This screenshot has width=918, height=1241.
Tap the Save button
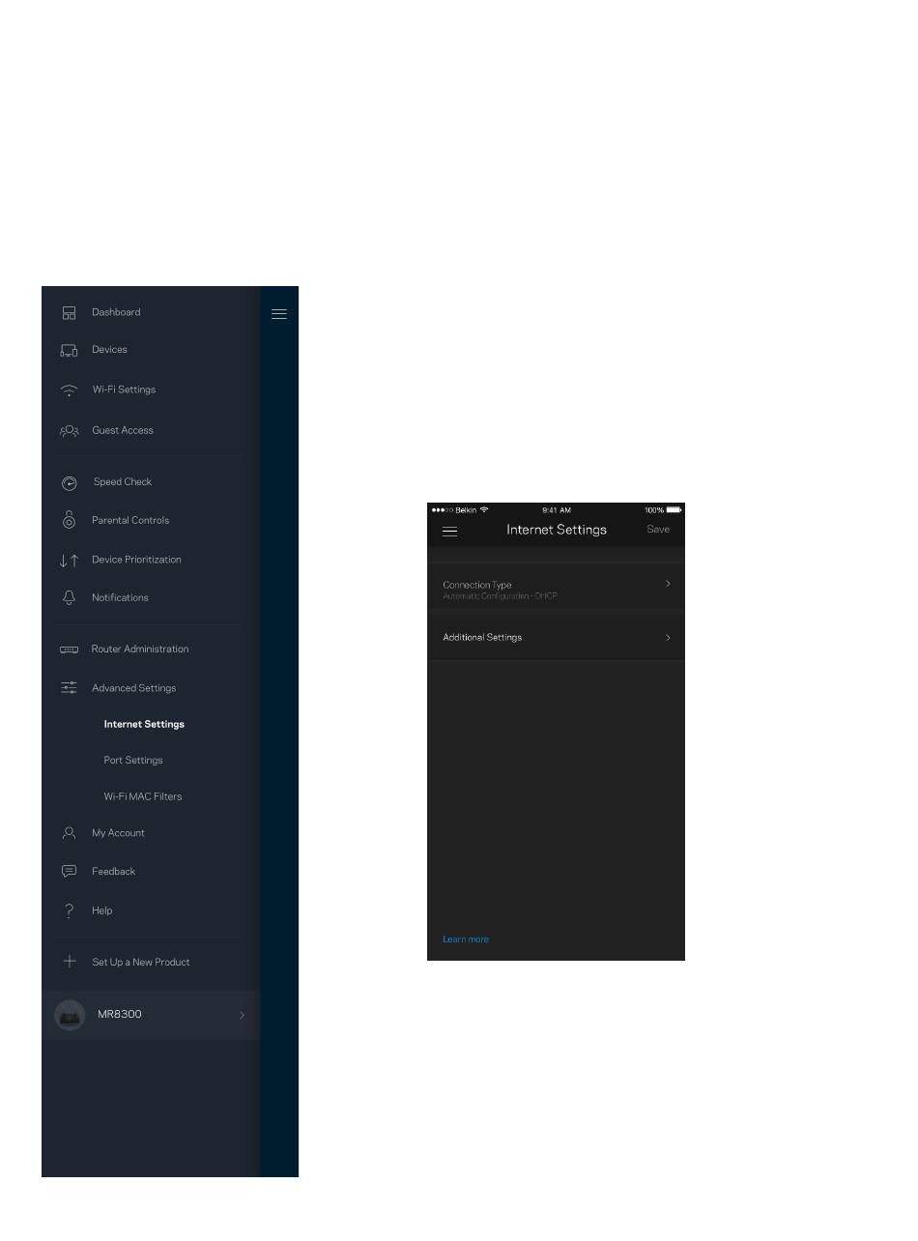658,530
